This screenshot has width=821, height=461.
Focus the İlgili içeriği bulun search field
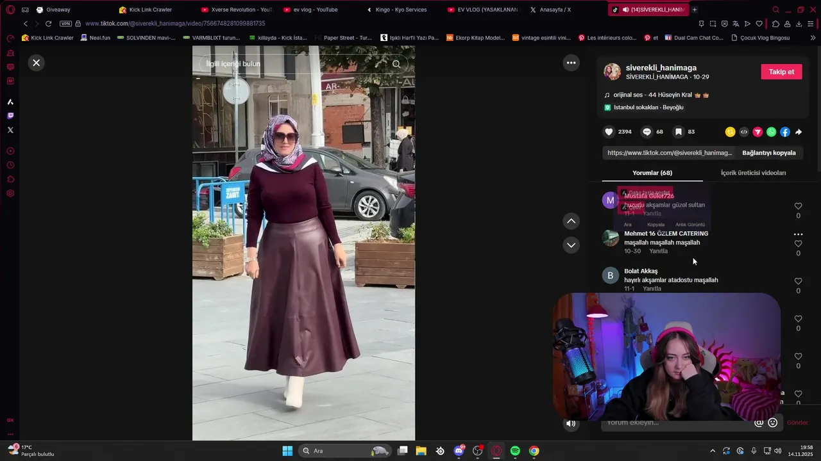coord(292,63)
